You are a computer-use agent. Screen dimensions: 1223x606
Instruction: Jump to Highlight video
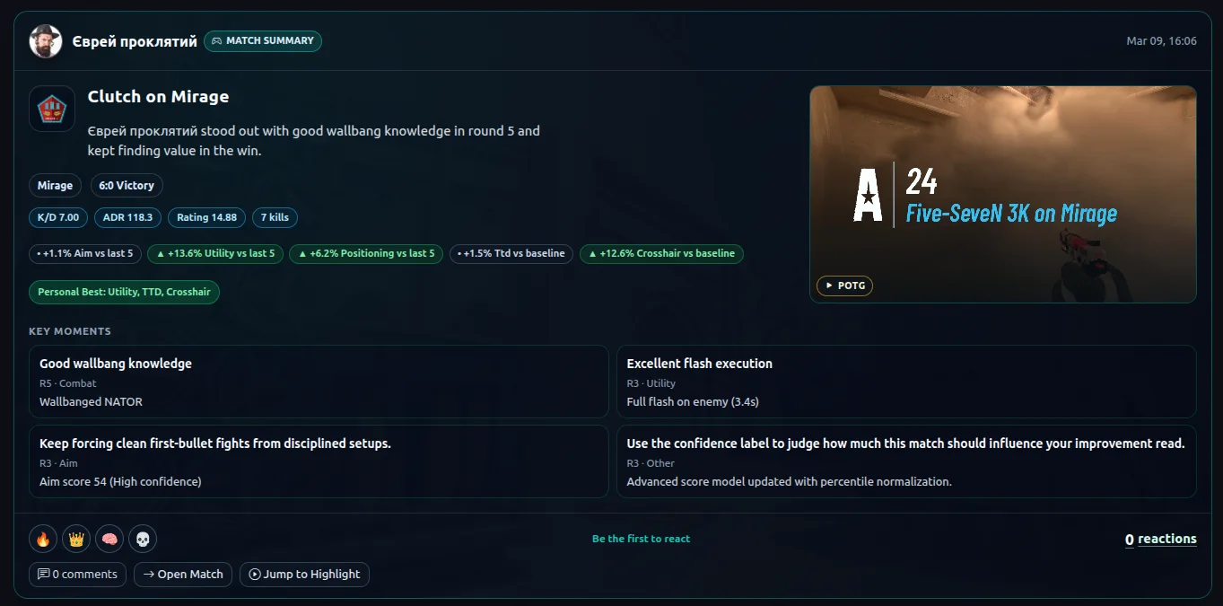tap(304, 575)
